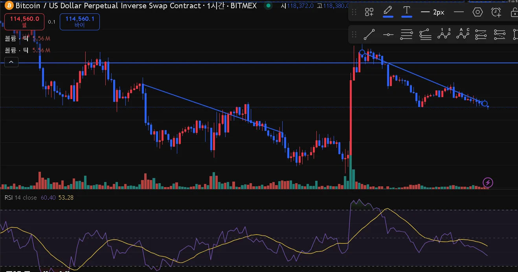Grab the drag handle of favorite tools toolbar
This screenshot has width=518, height=272.
[354, 35]
